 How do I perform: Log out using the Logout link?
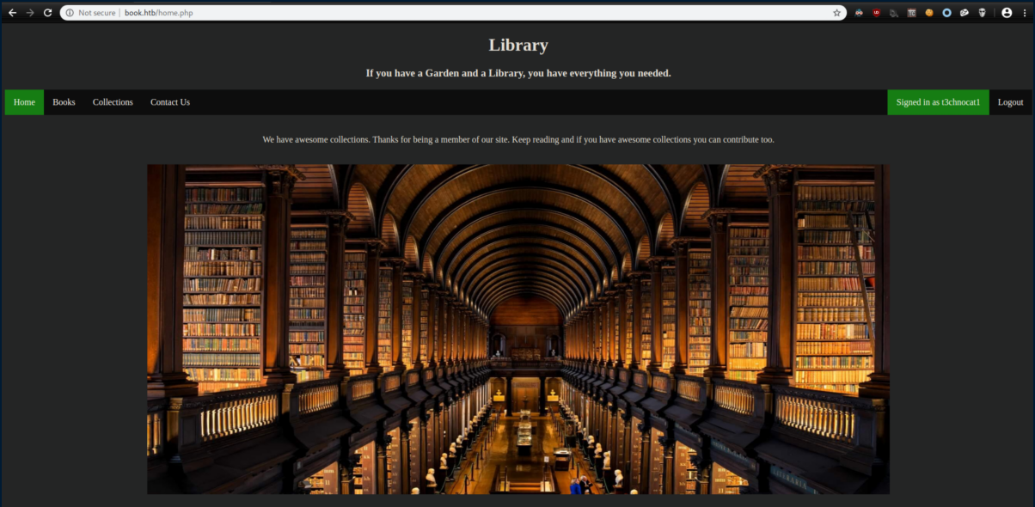(x=1010, y=102)
